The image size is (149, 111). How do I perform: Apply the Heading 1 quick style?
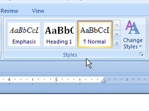(x=59, y=34)
